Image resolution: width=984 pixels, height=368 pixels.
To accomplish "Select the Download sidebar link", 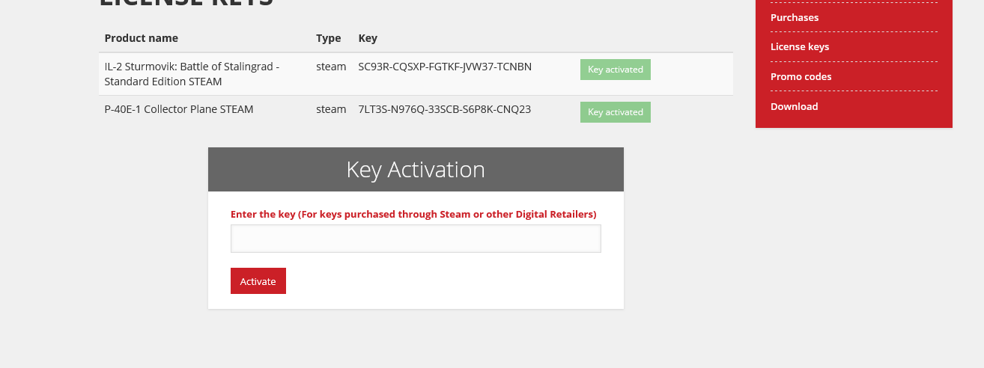I will [794, 106].
